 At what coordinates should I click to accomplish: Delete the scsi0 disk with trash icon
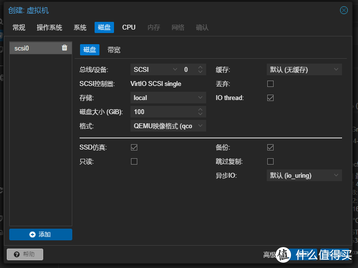[65, 48]
